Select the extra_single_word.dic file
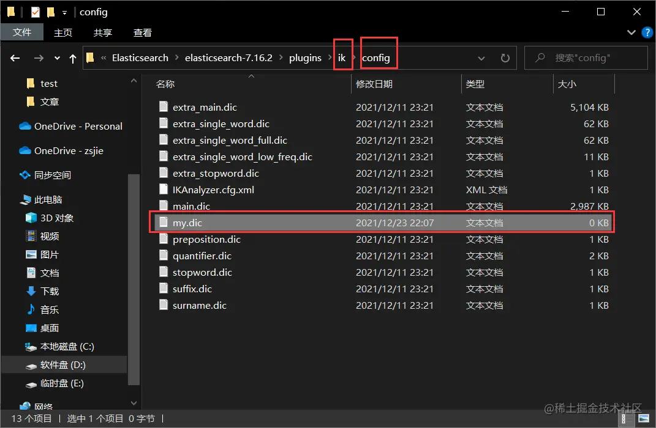This screenshot has height=428, width=656. 382,124
